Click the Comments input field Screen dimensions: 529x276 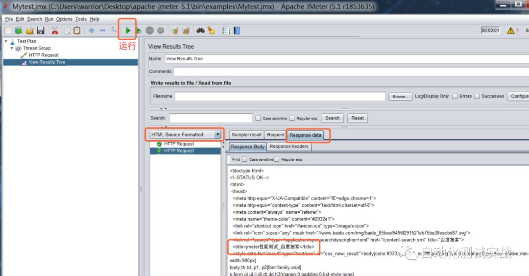351,72
